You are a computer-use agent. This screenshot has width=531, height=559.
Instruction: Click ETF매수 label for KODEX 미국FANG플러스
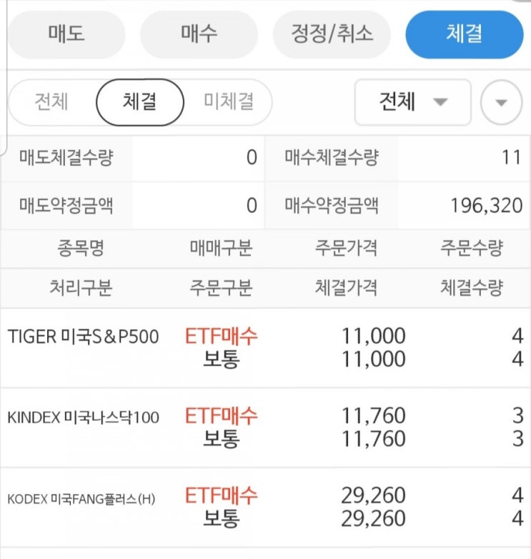(x=222, y=495)
